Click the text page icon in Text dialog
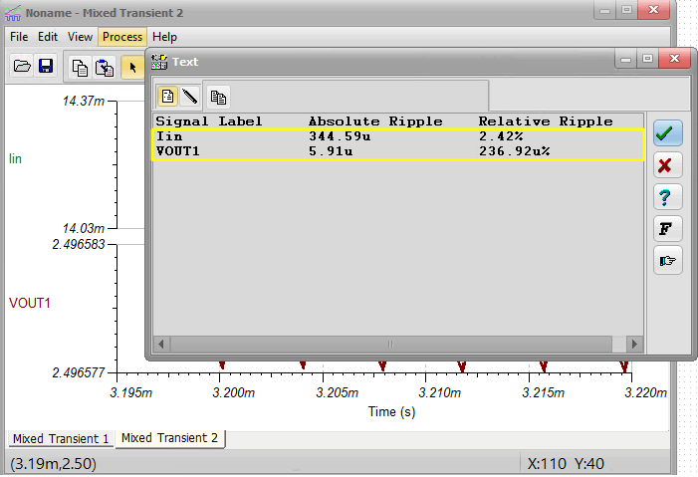Screen dimensions: 698x477 pyautogui.click(x=167, y=97)
